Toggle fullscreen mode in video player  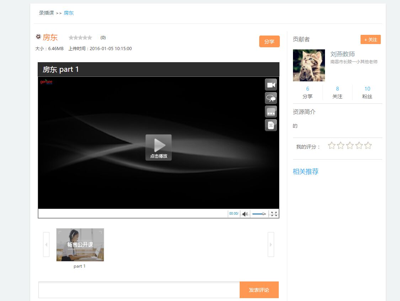274,214
